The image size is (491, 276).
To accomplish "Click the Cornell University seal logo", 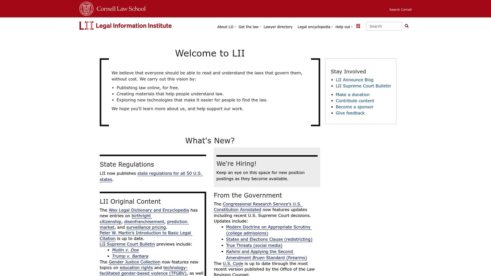I will tap(86, 9).
